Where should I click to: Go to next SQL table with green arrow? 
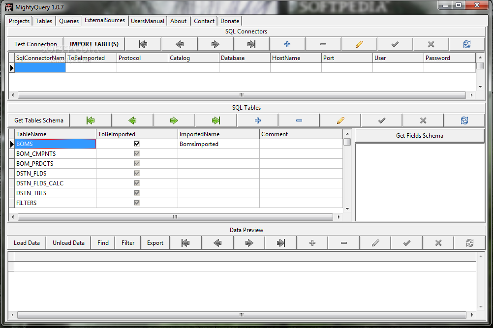[174, 120]
